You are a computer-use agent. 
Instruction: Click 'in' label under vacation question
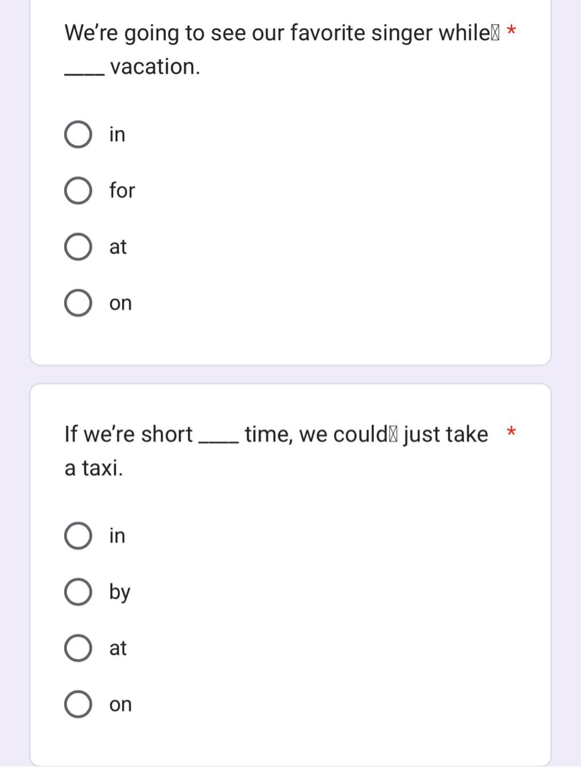pos(117,135)
